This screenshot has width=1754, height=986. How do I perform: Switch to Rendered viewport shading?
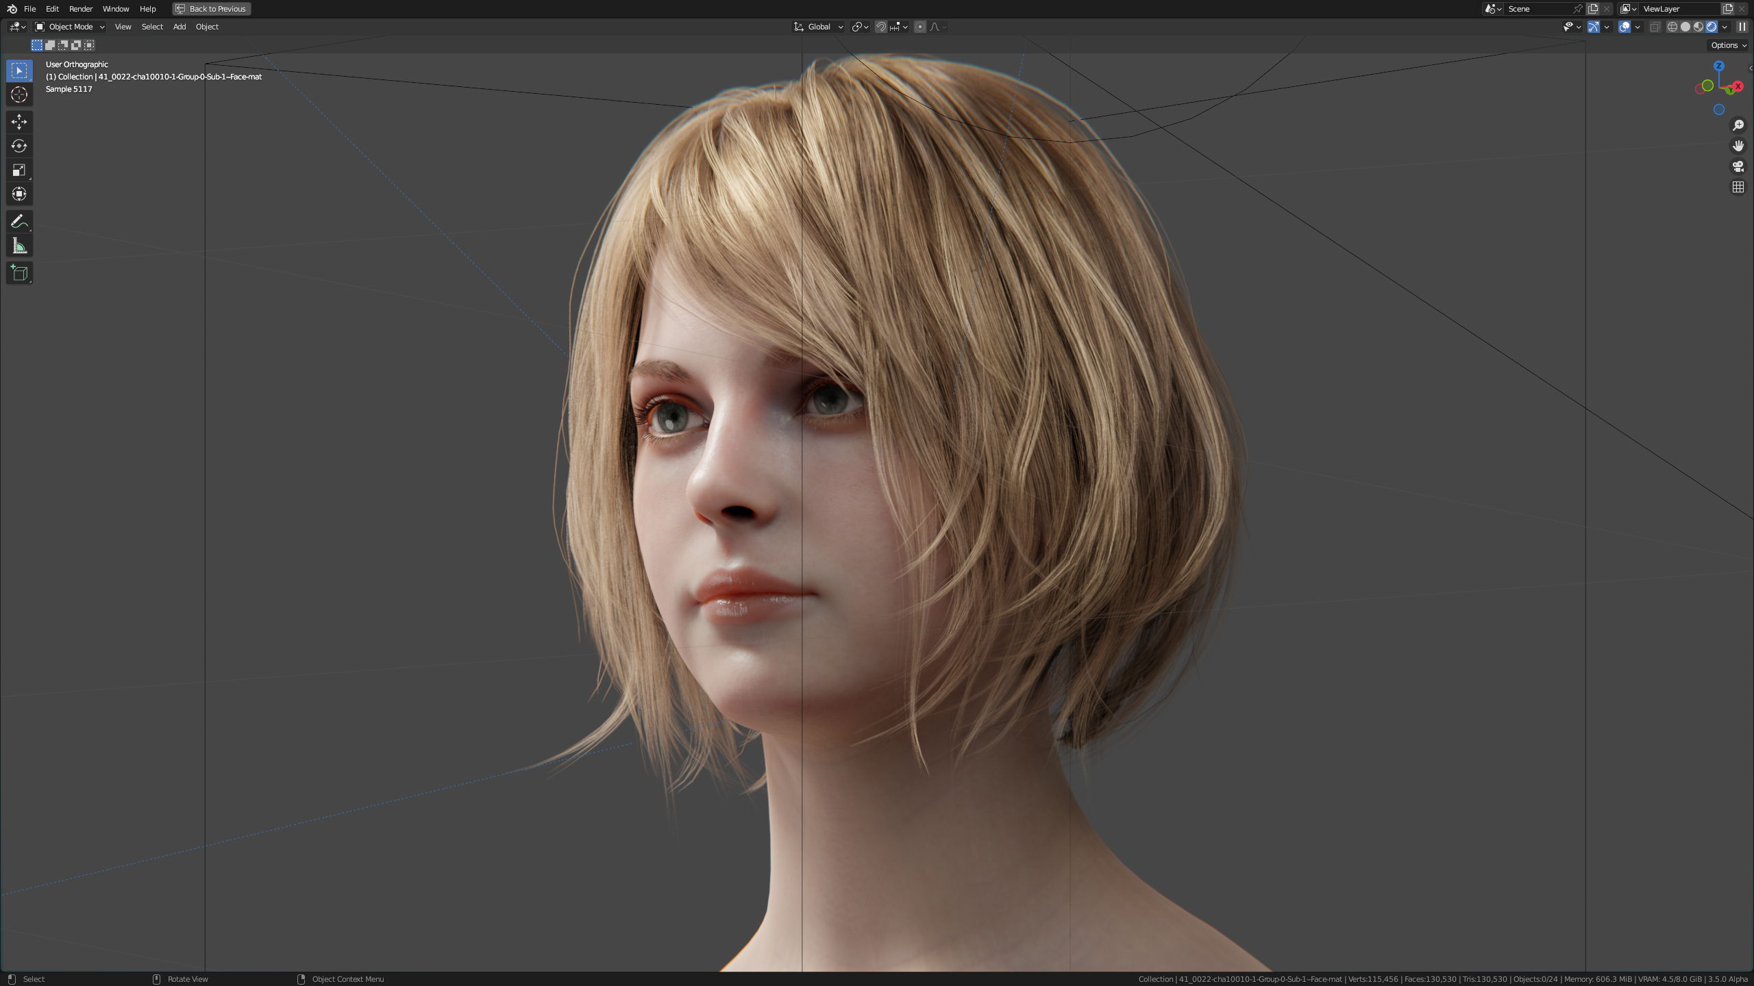click(1712, 27)
